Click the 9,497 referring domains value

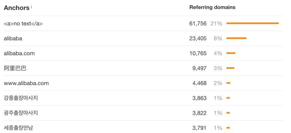pos(199,68)
